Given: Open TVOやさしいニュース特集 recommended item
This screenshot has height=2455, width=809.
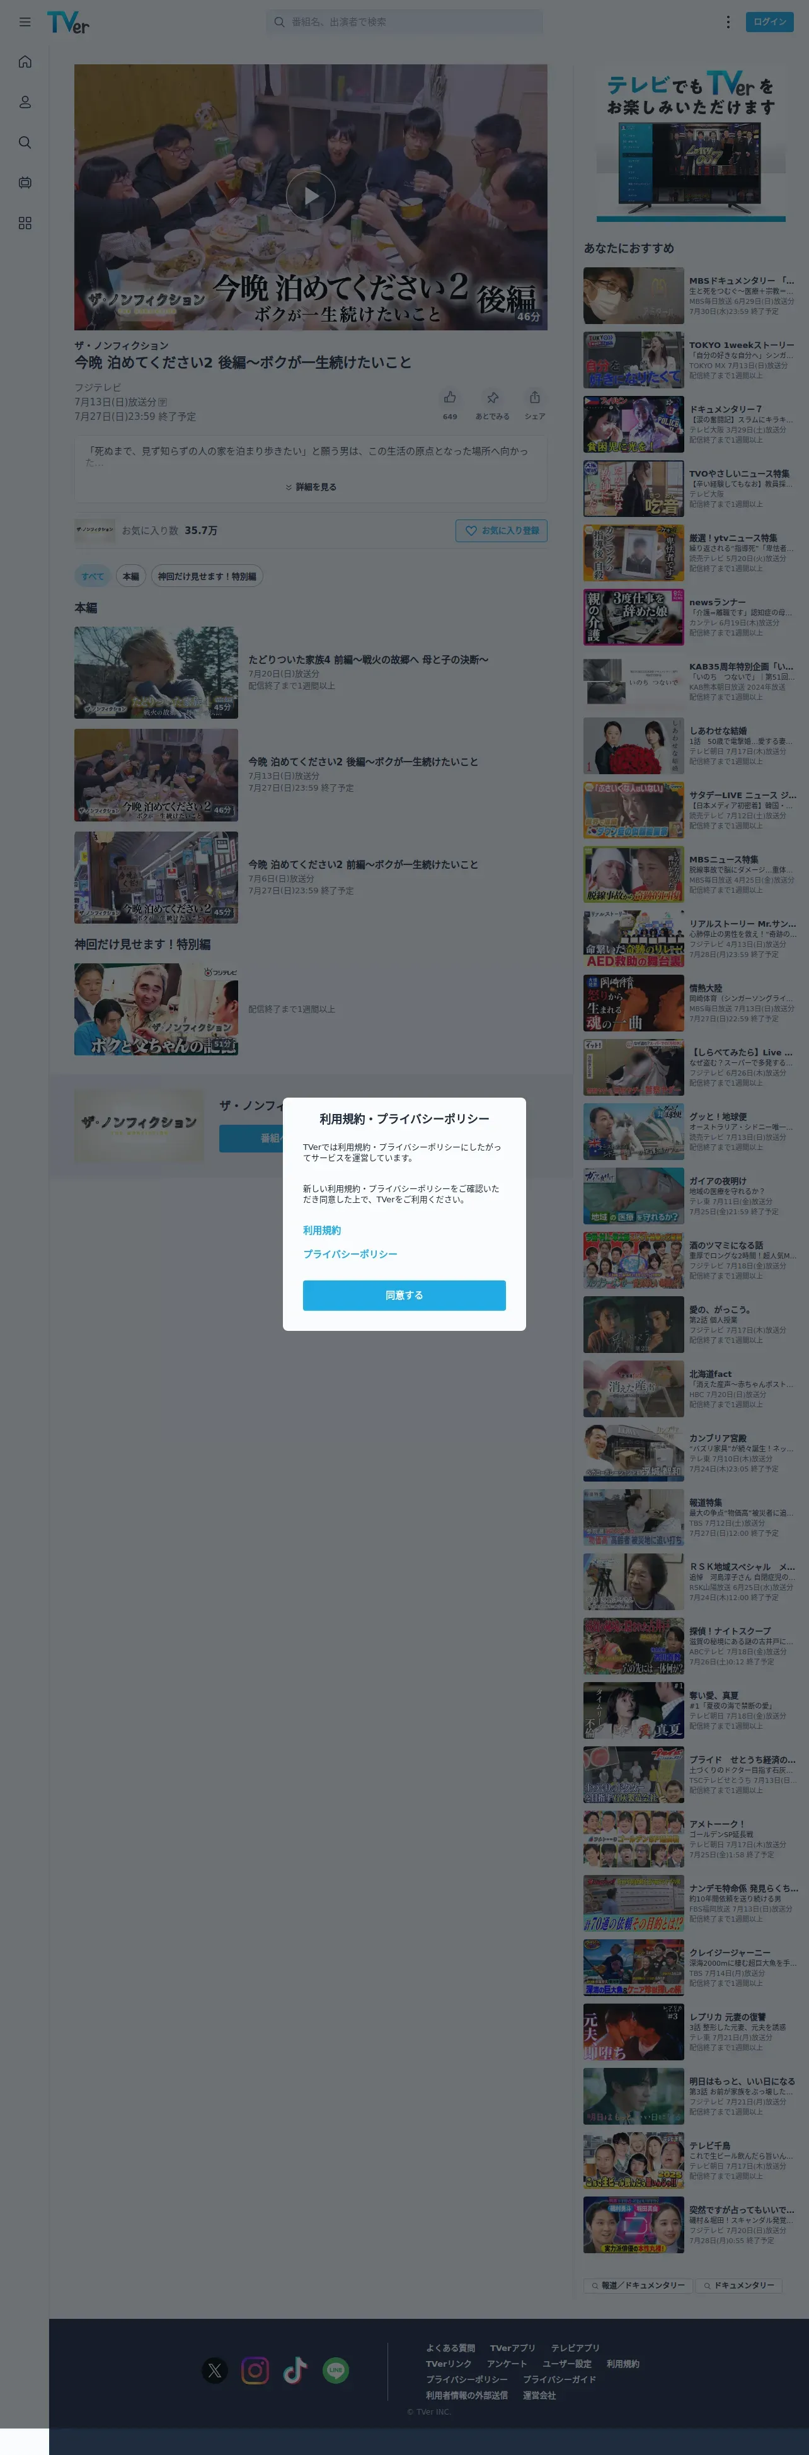Looking at the screenshot, I should pyautogui.click(x=691, y=489).
